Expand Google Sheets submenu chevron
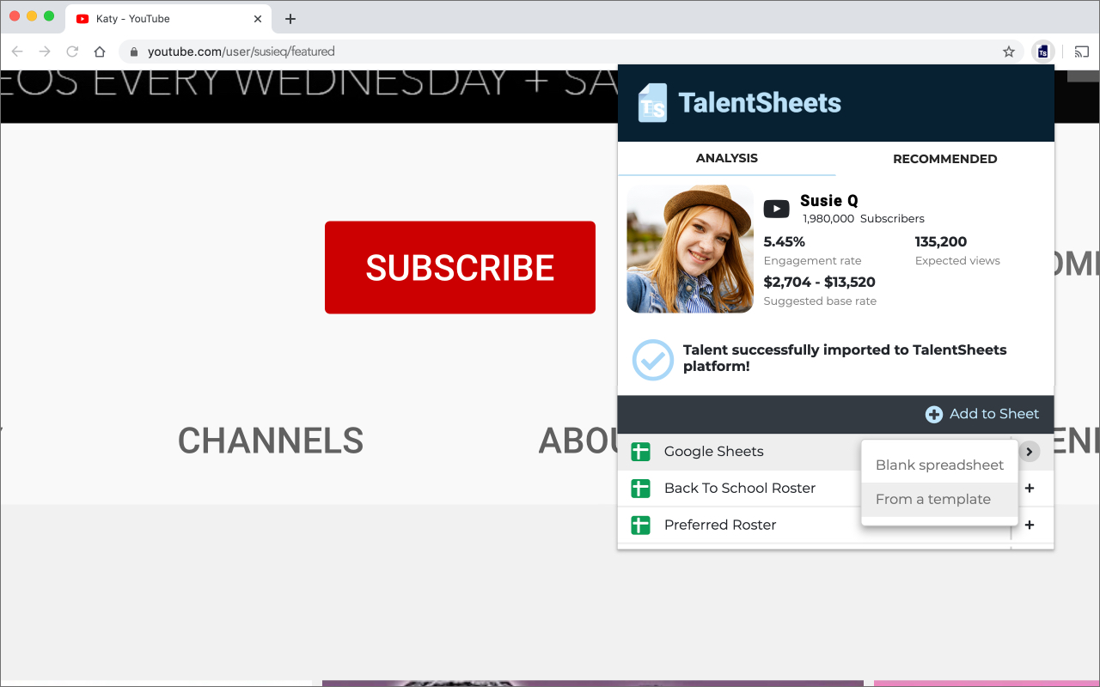Viewport: 1100px width, 687px height. click(x=1030, y=452)
